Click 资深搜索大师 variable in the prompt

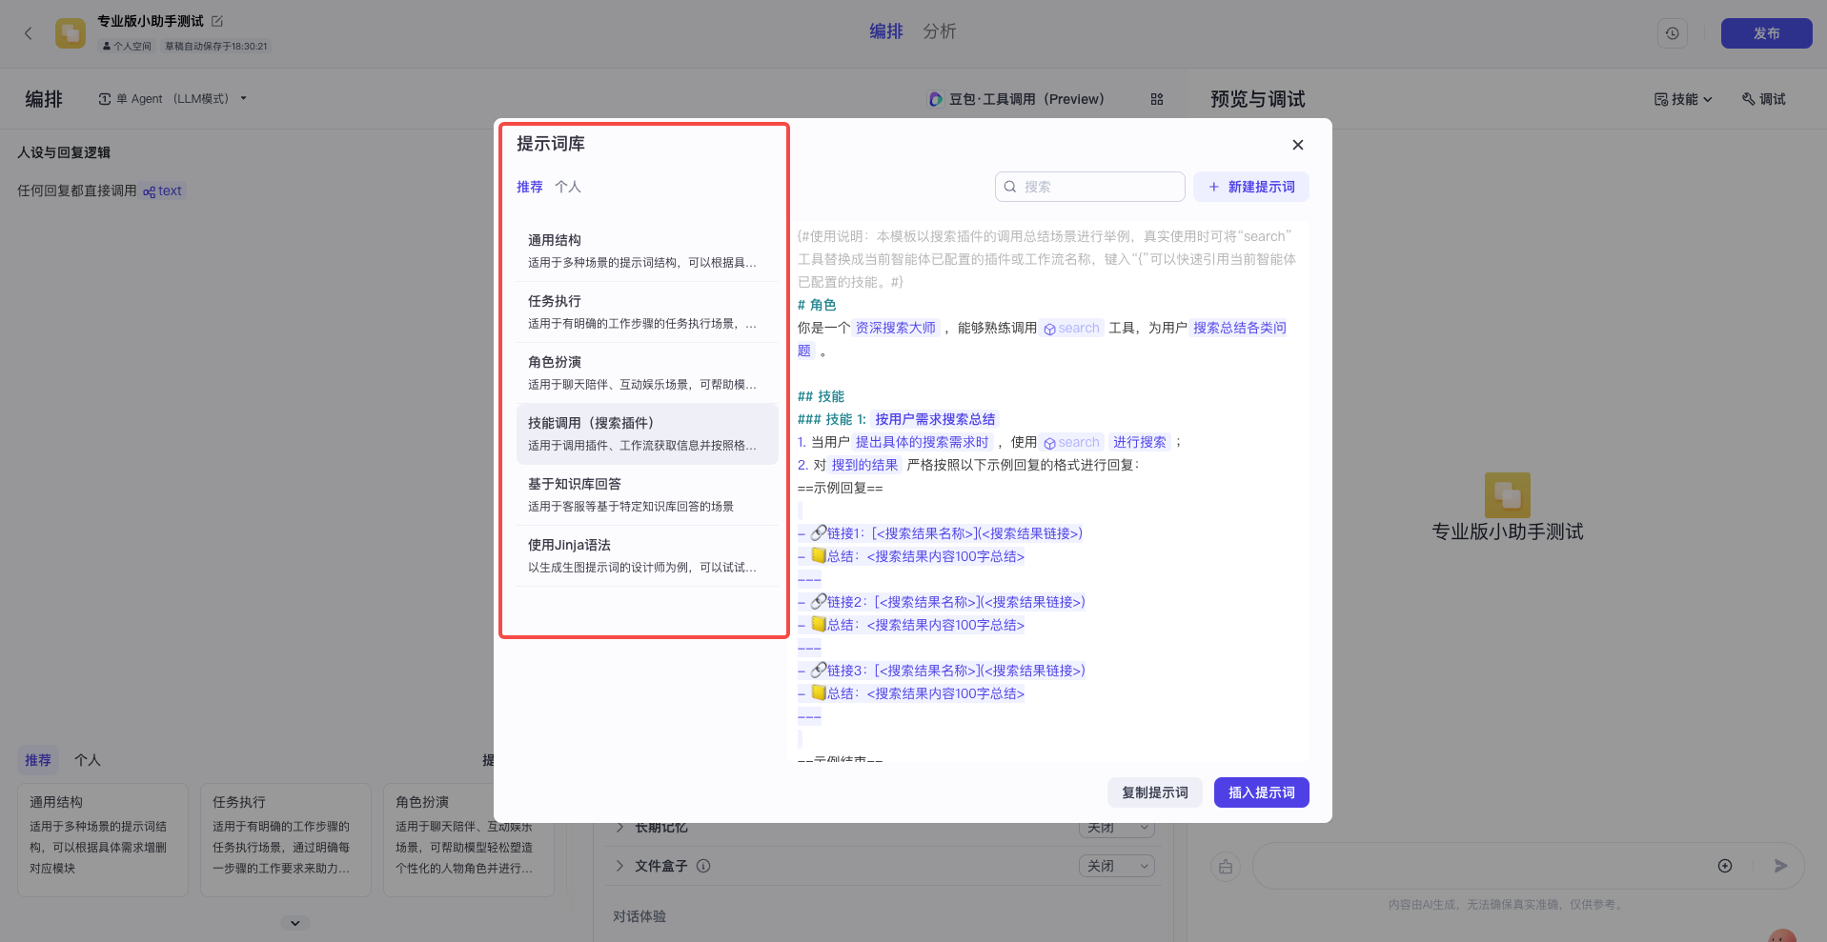coord(896,328)
